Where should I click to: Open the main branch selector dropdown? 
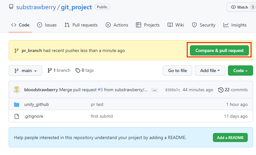pyautogui.click(x=25, y=70)
